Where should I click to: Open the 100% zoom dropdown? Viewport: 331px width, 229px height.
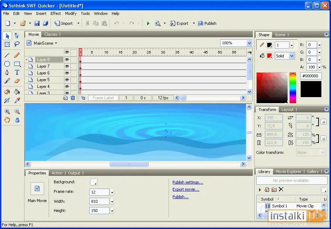pyautogui.click(x=249, y=43)
